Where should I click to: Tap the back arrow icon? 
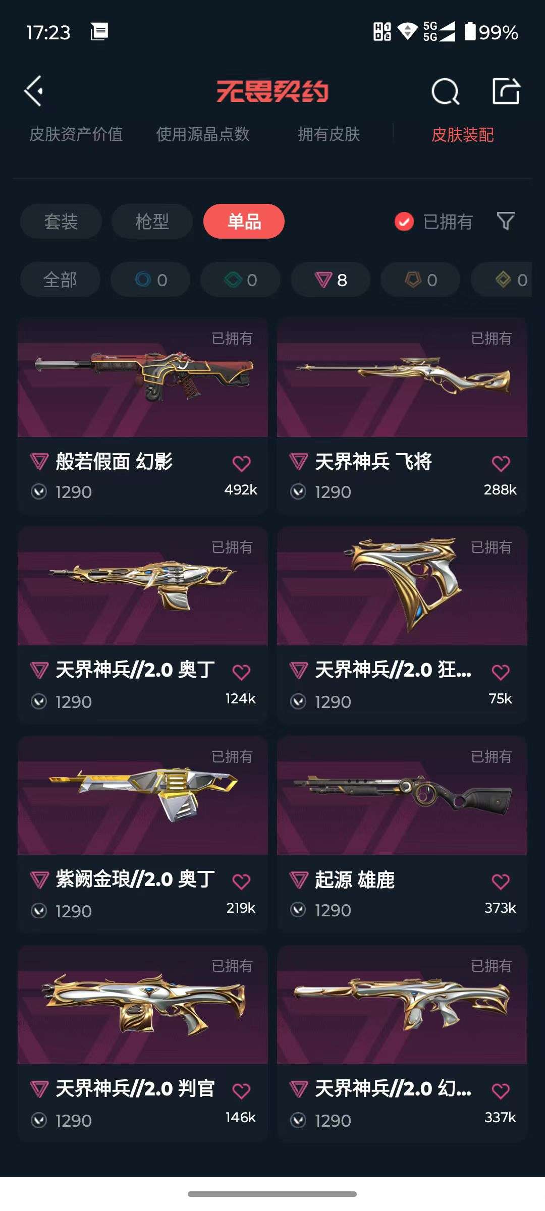33,91
